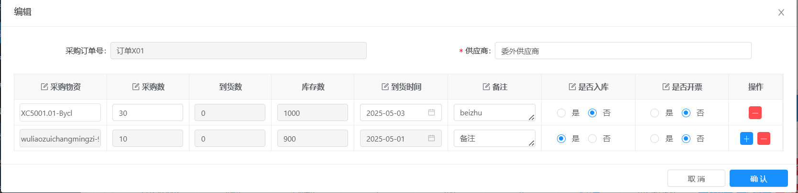798x193 pixels.
Task: Click the 取消 button
Action: tap(696, 179)
